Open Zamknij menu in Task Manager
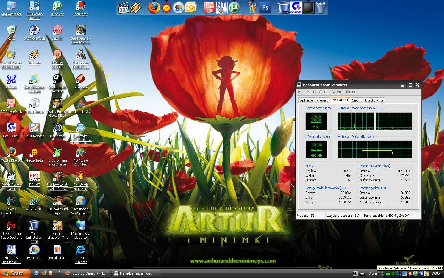 tap(337, 92)
